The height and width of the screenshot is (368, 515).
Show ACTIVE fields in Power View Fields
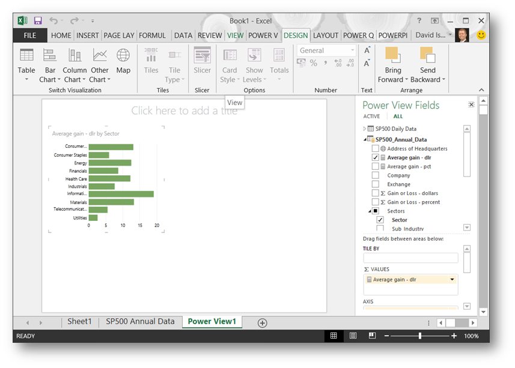pyautogui.click(x=371, y=116)
